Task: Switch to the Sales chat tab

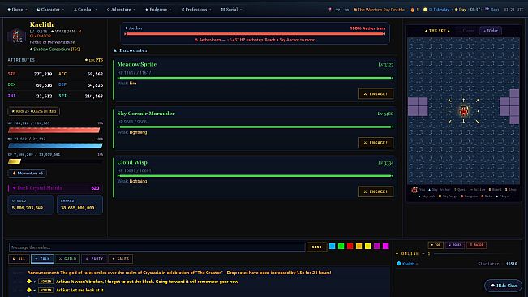Action: [121, 259]
